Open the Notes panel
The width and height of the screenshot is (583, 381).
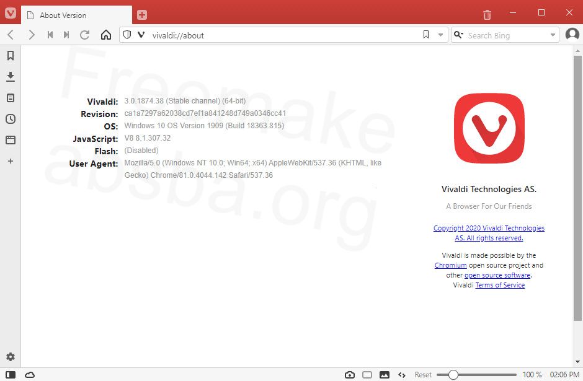11,98
